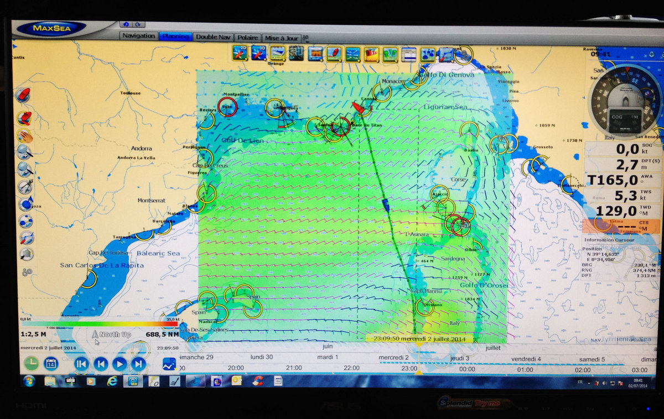The width and height of the screenshot is (664, 419).
Task: Open the green buoy marks icon
Action: [390, 54]
